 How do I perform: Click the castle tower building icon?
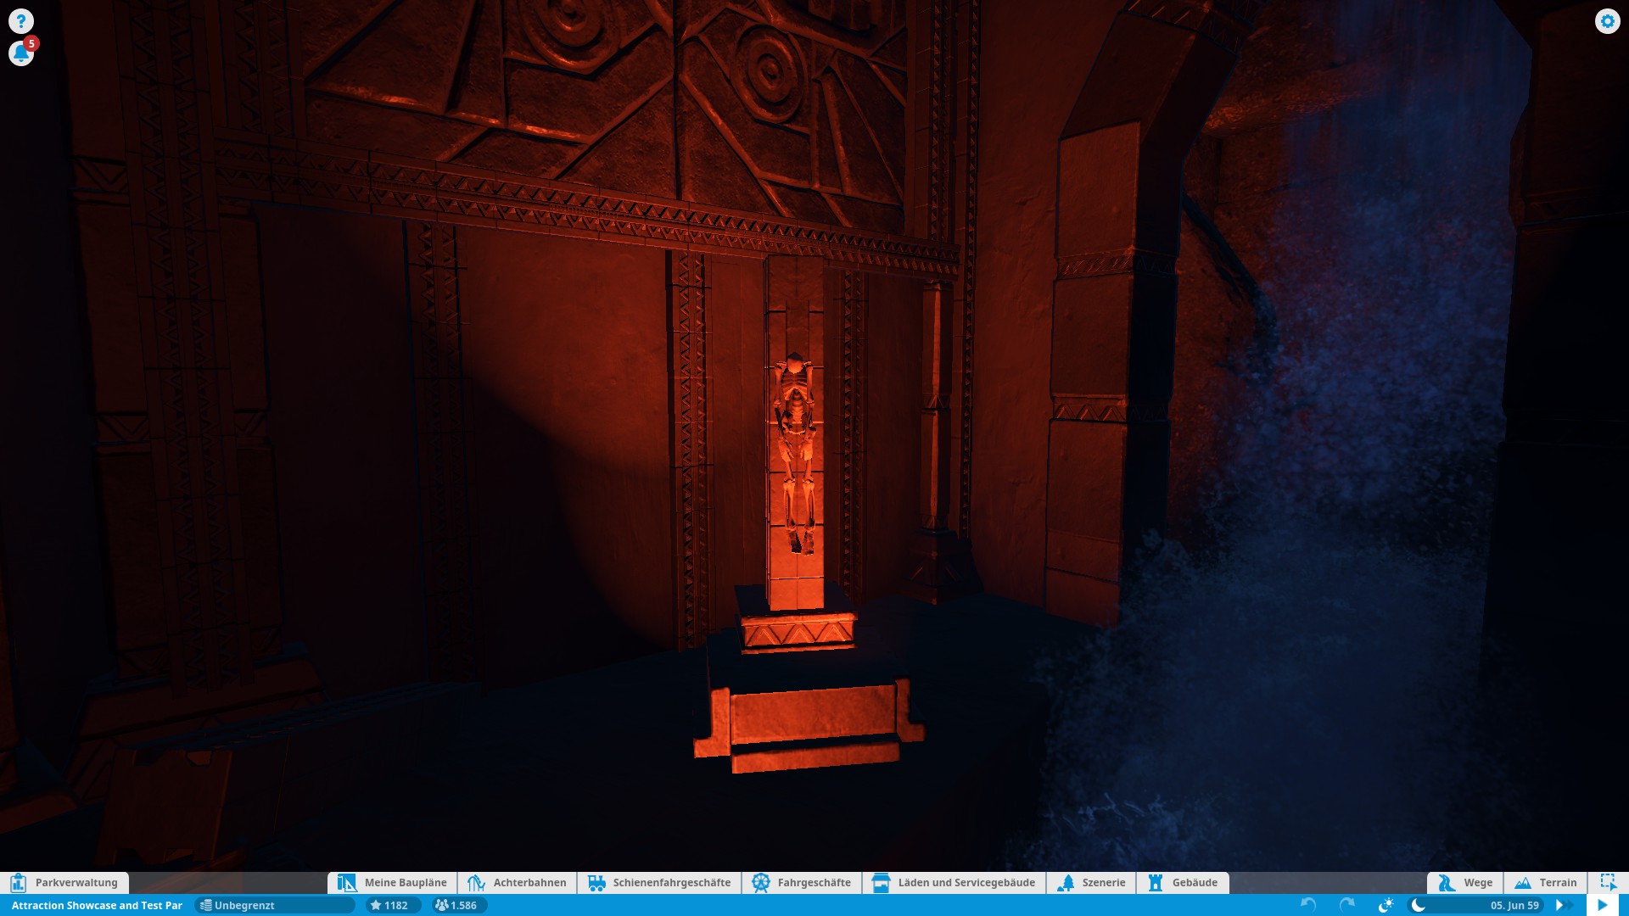[1155, 883]
